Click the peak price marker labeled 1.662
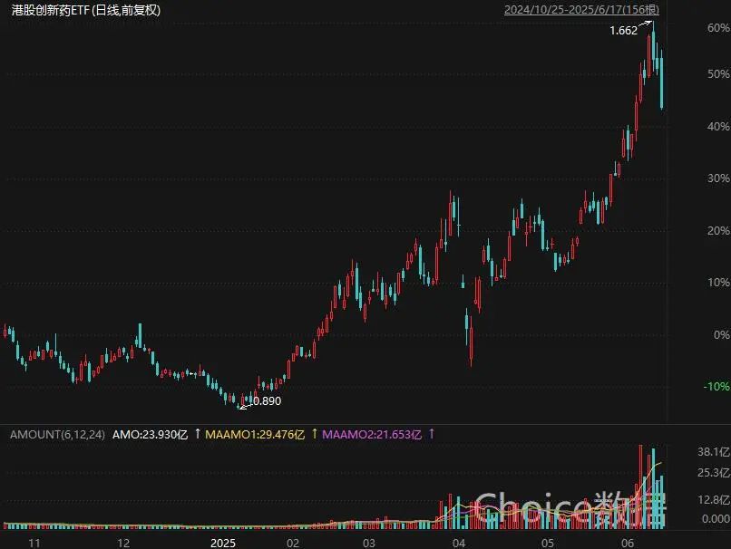The width and height of the screenshot is (731, 549). (x=623, y=30)
